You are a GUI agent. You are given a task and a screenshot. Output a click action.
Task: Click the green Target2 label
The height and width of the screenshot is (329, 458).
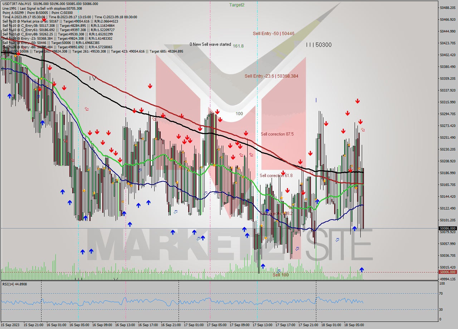(237, 5)
